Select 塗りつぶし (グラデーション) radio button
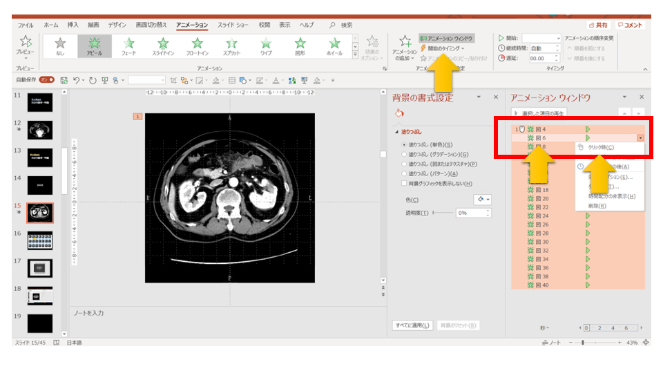This screenshot has height=373, width=663. (404, 154)
